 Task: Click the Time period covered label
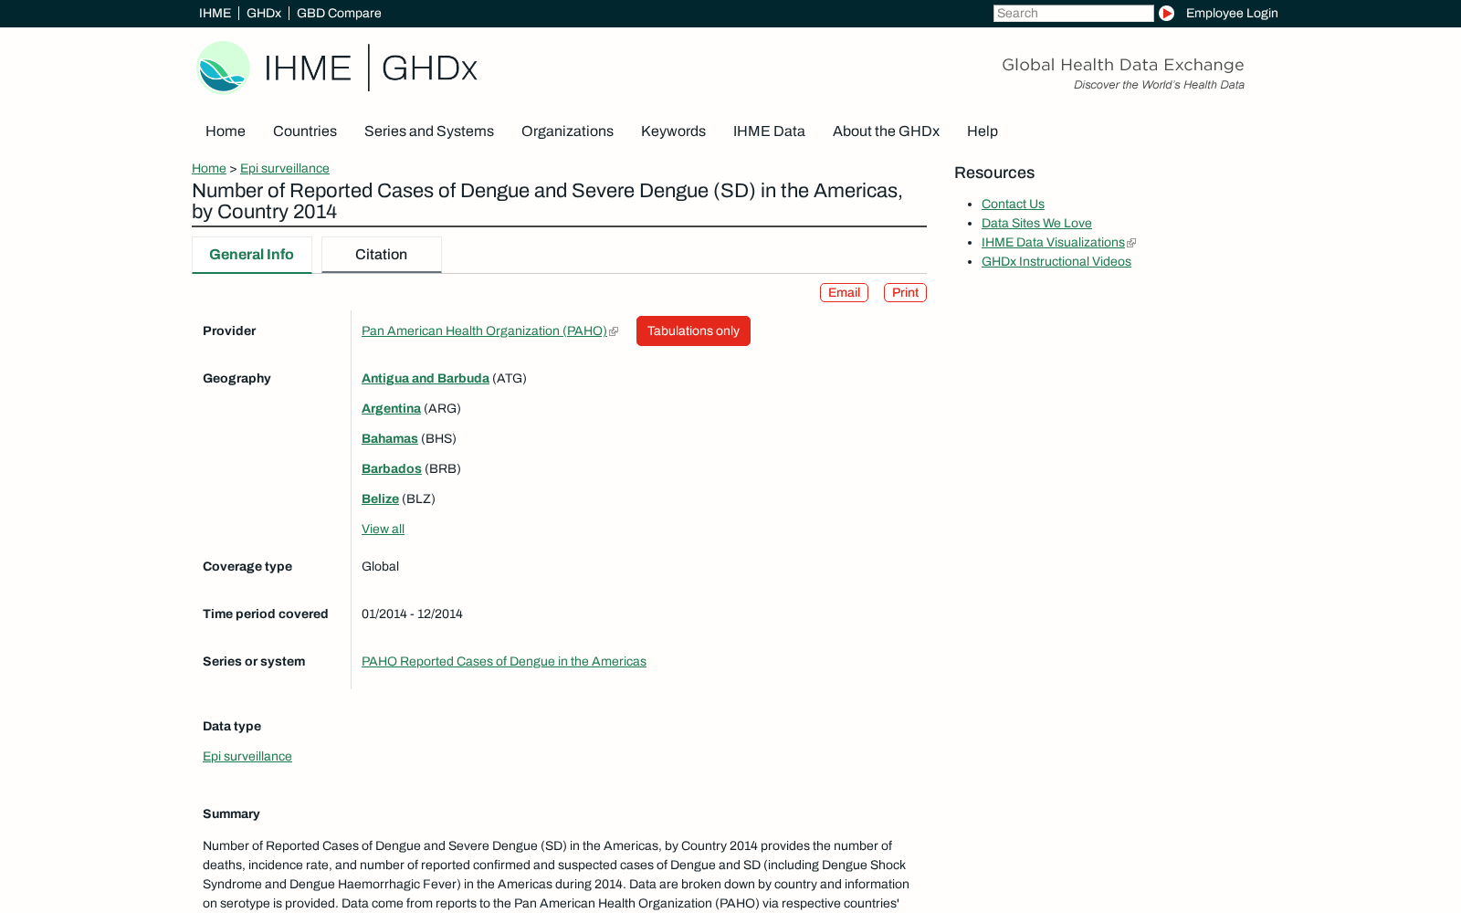(265, 614)
